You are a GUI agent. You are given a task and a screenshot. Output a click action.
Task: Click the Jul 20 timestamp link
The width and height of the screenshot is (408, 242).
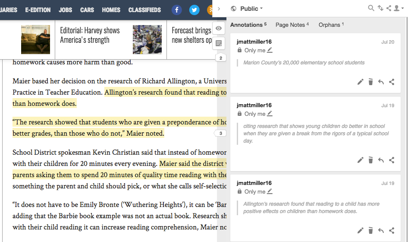pos(388,42)
